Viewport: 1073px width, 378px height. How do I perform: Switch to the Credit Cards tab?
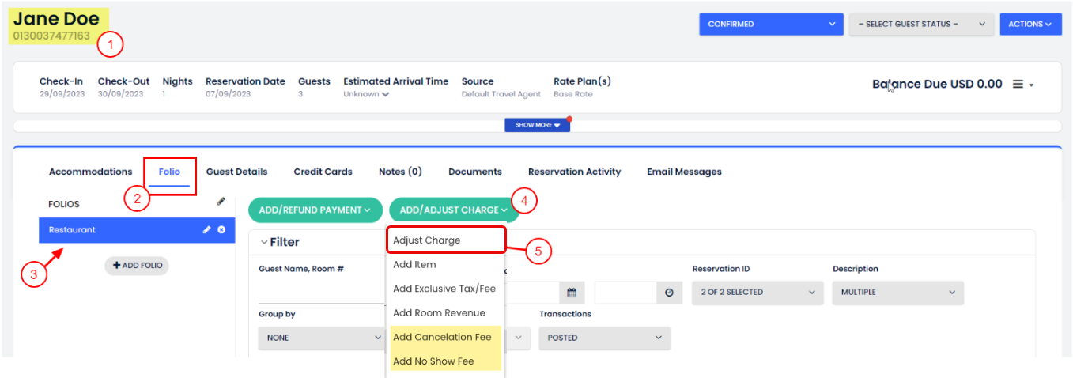(323, 172)
